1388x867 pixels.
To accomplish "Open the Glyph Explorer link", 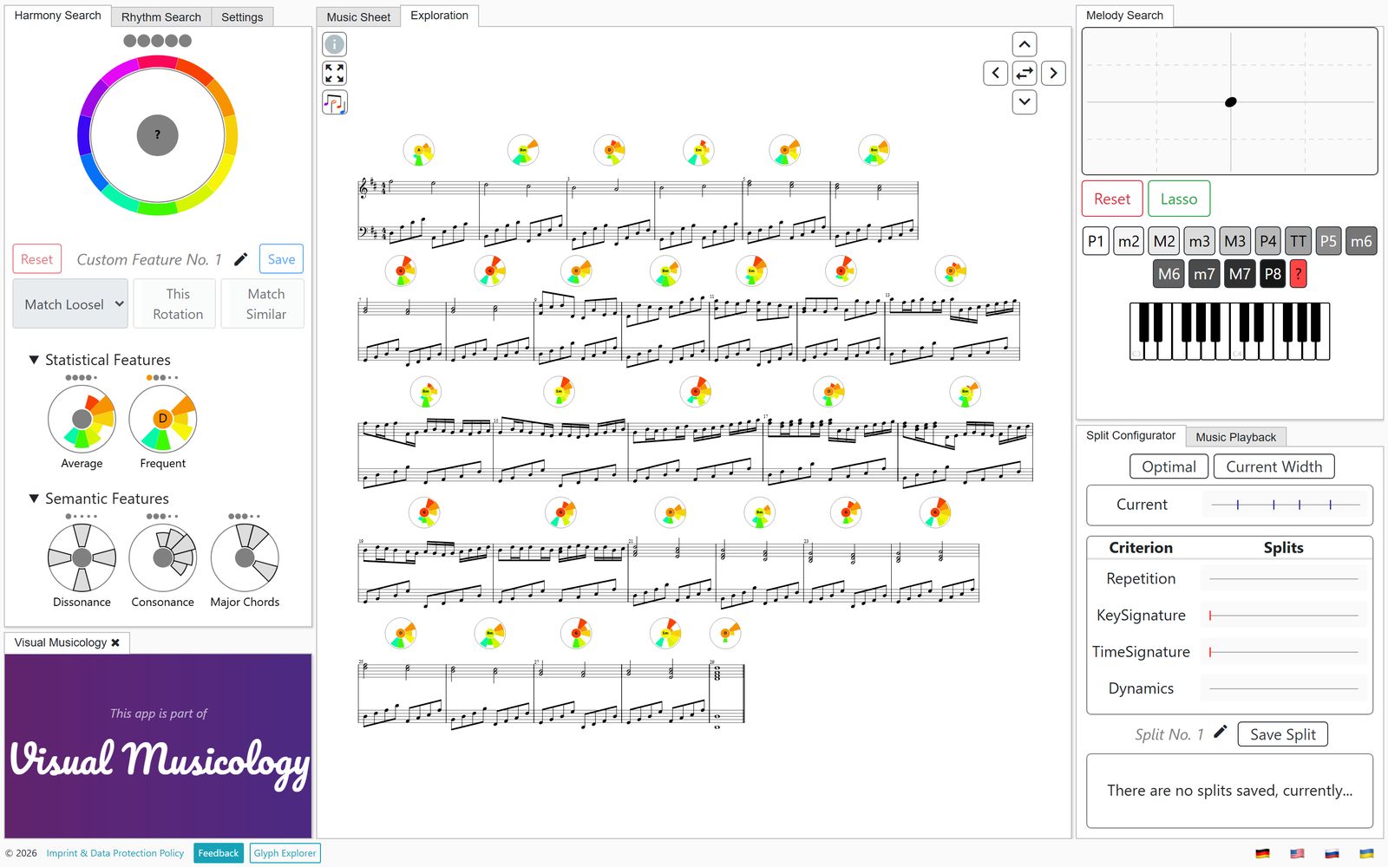I will tap(285, 853).
